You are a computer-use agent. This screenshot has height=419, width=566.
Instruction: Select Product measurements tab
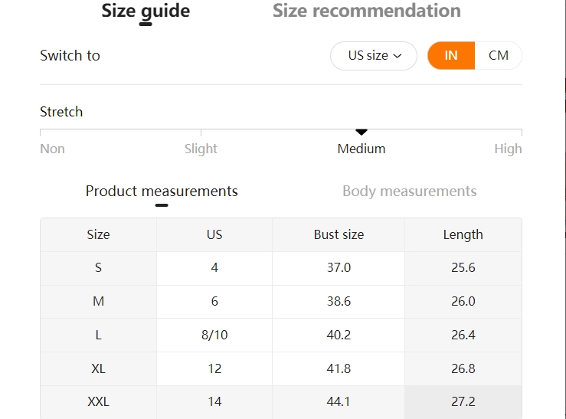162,191
